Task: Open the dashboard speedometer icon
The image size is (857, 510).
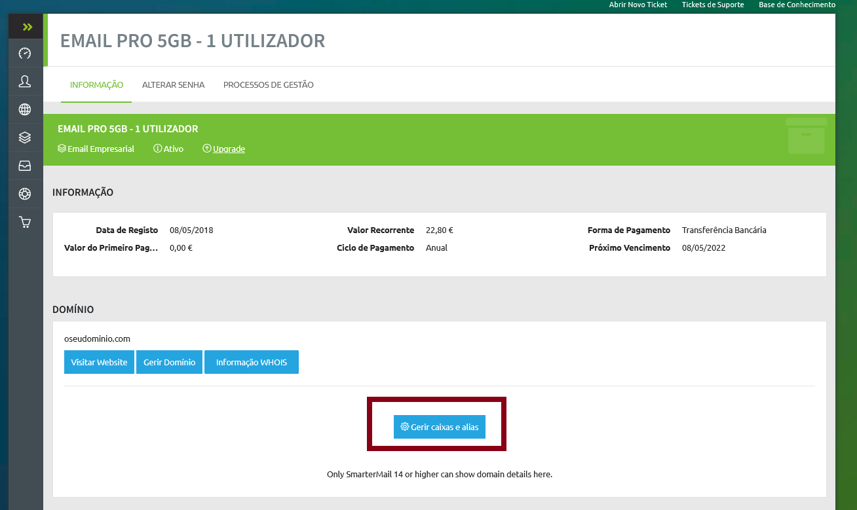Action: click(25, 54)
